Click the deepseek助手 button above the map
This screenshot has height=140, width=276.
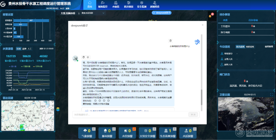[162, 13]
